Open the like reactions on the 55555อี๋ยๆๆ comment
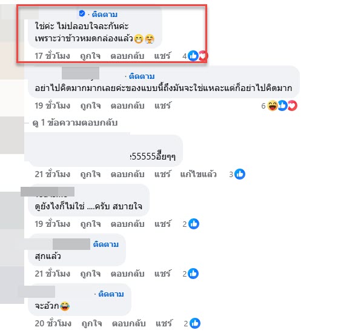This screenshot has width=364, height=333. (240, 174)
